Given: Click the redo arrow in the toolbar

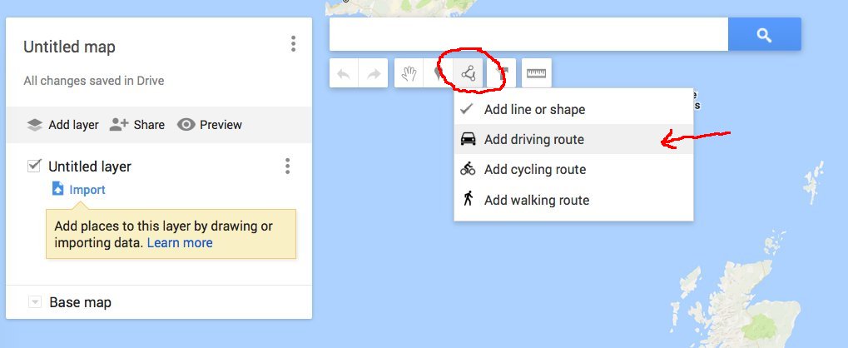Looking at the screenshot, I should (374, 74).
